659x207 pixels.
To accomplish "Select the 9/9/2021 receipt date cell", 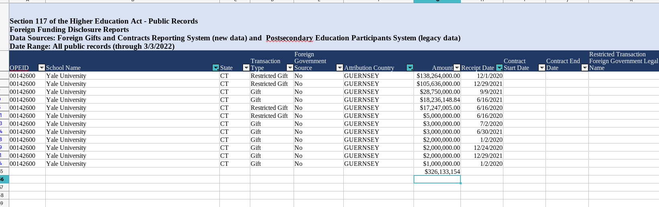I will (x=482, y=92).
